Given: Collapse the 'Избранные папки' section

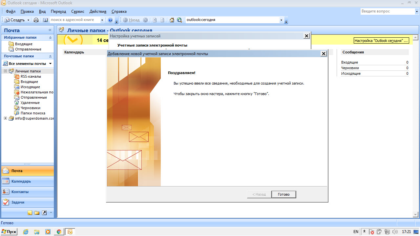Looking at the screenshot, I should pos(50,38).
